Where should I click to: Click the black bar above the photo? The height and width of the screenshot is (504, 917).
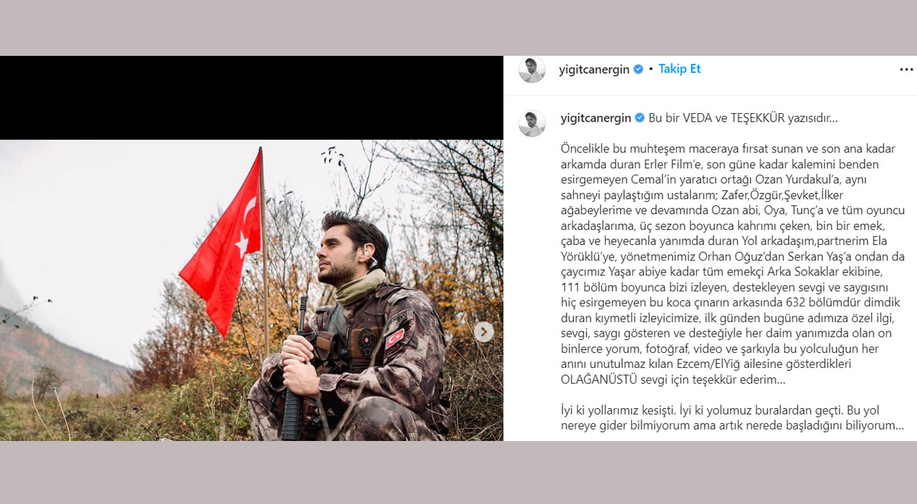[x=251, y=97]
